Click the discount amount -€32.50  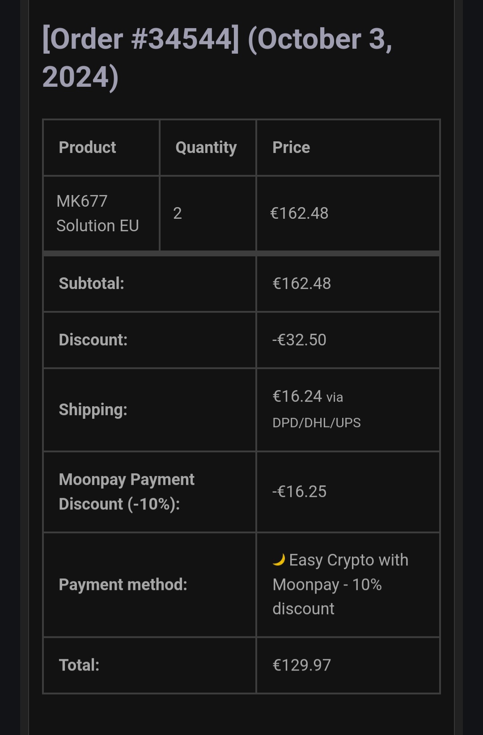tap(299, 340)
